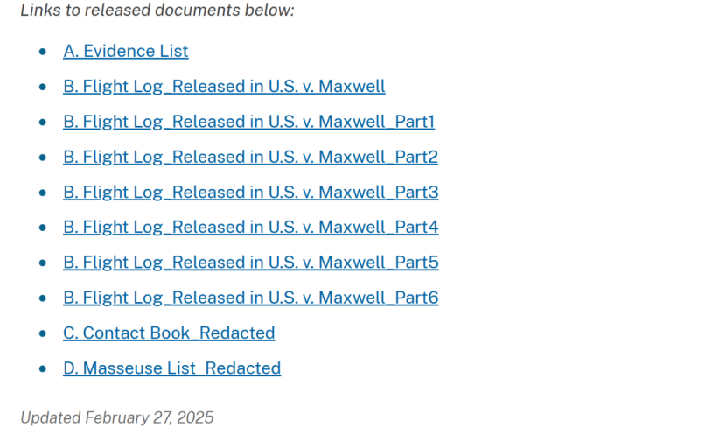Open the A. Evidence List link
Screen dimensions: 726x428
(125, 51)
